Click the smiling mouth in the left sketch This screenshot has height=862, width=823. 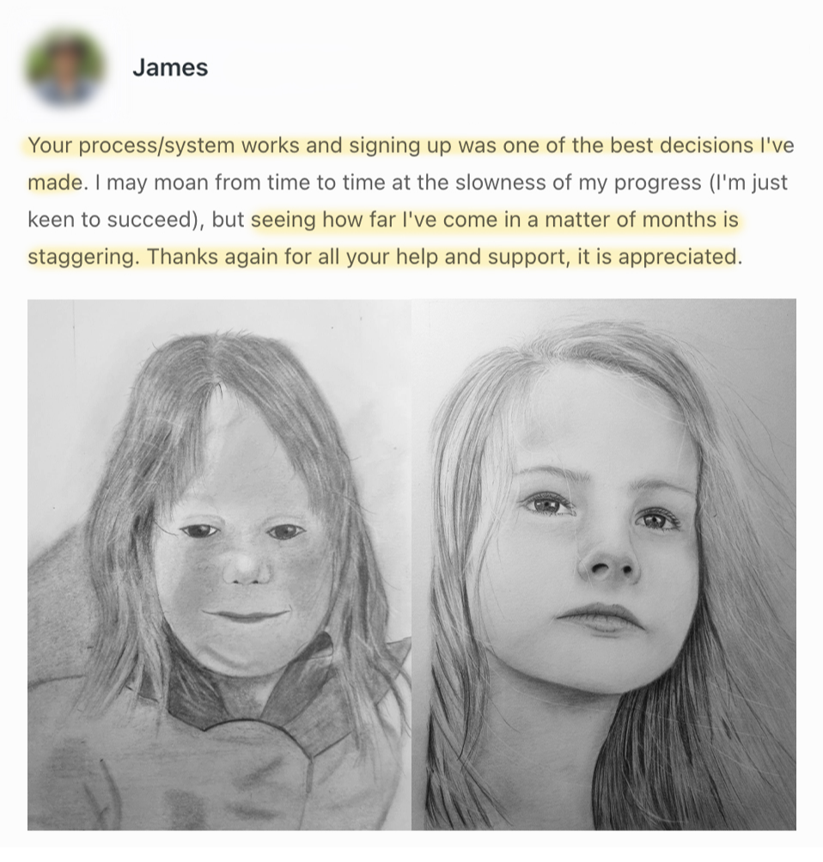pyautogui.click(x=246, y=614)
